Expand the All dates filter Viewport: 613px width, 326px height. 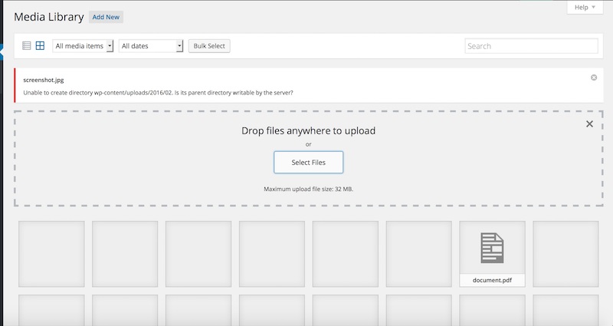coord(151,46)
